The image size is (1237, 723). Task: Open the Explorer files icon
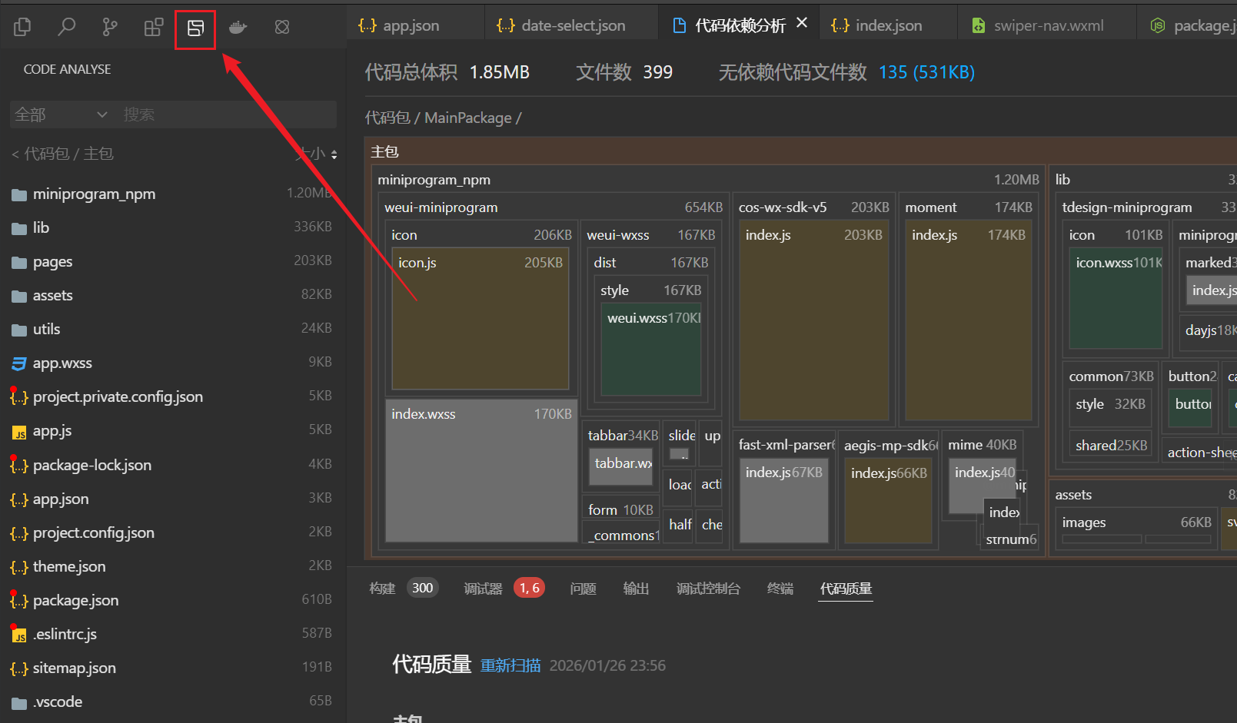22,28
